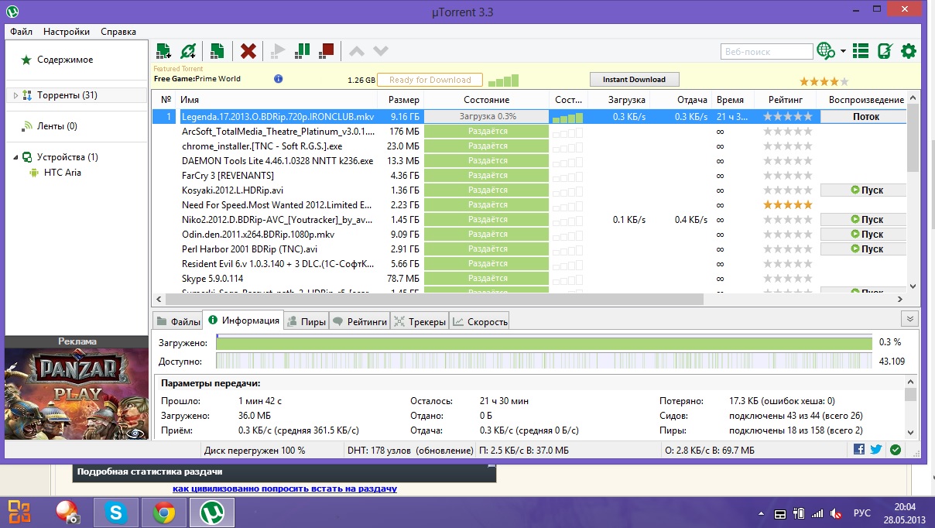The width and height of the screenshot is (935, 528).
Task: Click the Create New Torrent icon
Action: click(x=217, y=51)
